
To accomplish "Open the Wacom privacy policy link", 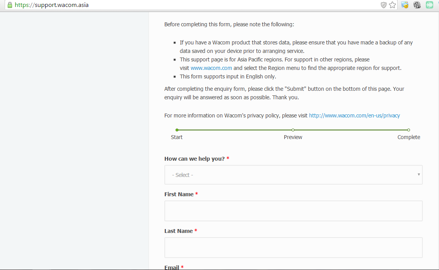I will (354, 115).
